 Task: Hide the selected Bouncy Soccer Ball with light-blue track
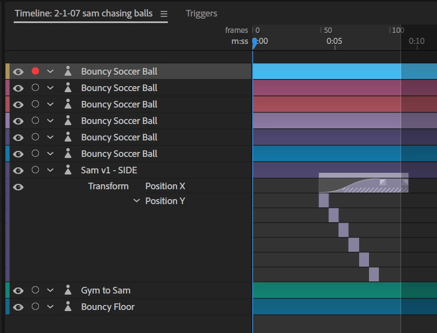pyautogui.click(x=18, y=72)
